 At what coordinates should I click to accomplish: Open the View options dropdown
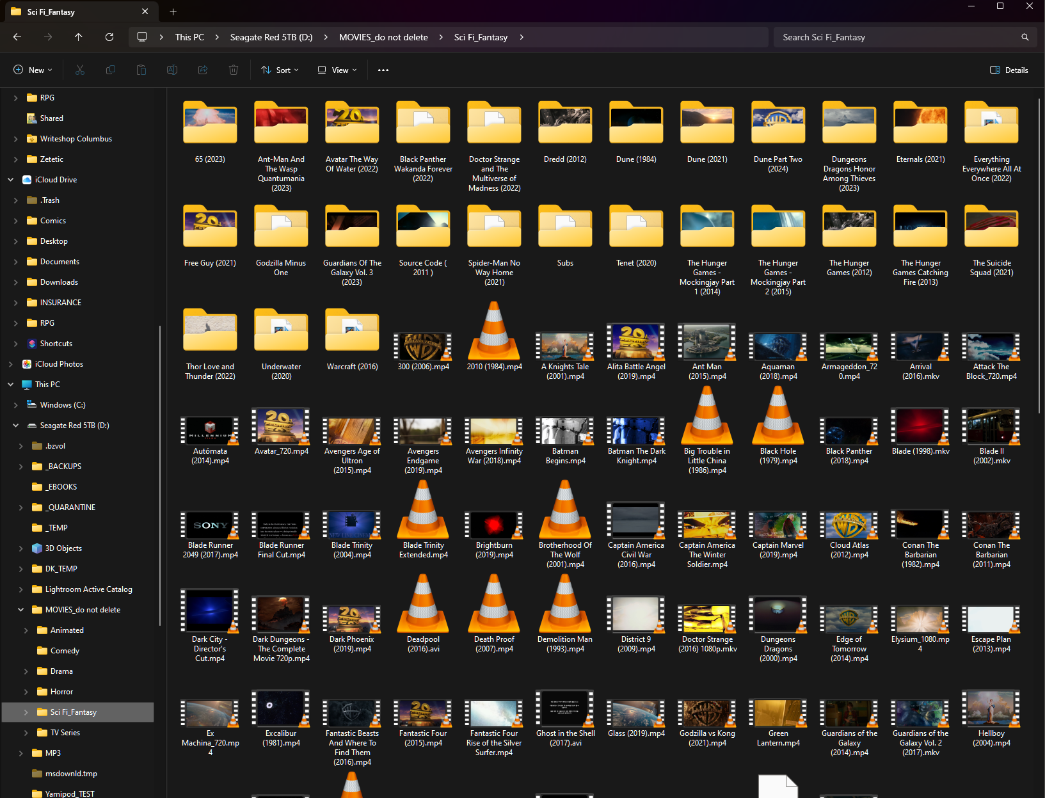coord(337,70)
